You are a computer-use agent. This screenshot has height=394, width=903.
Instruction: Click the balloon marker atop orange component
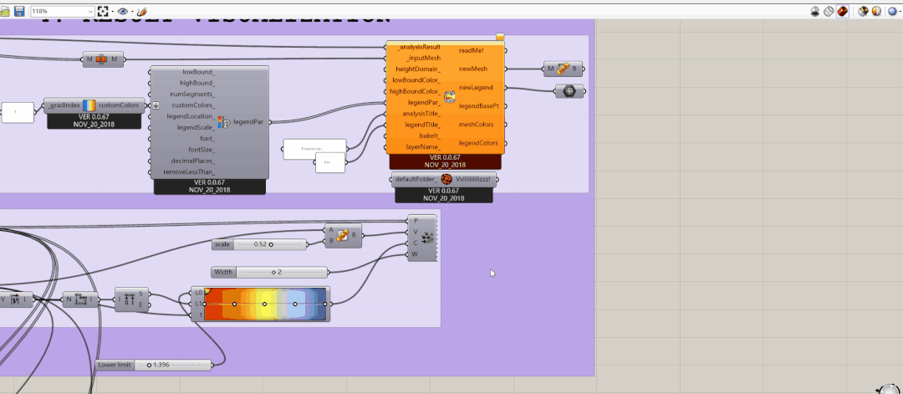(x=500, y=37)
